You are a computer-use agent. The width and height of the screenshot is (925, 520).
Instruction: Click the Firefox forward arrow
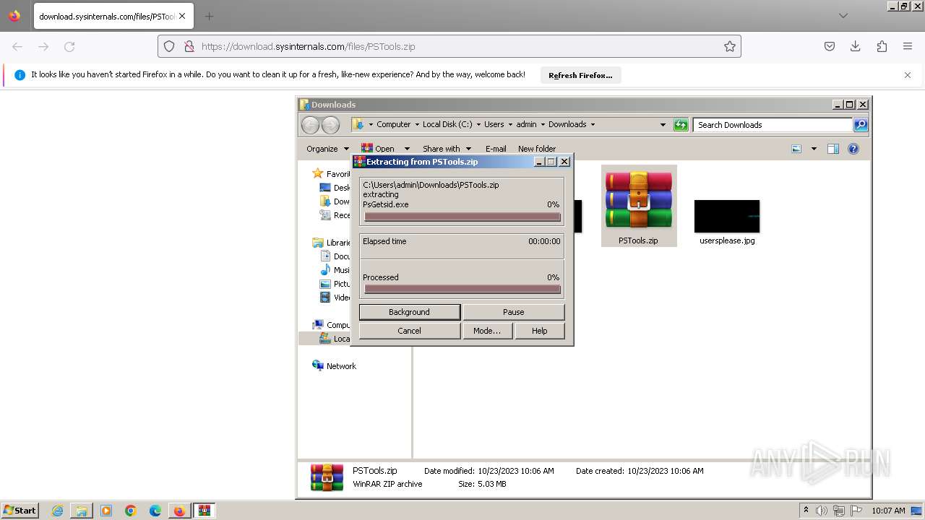(43, 46)
